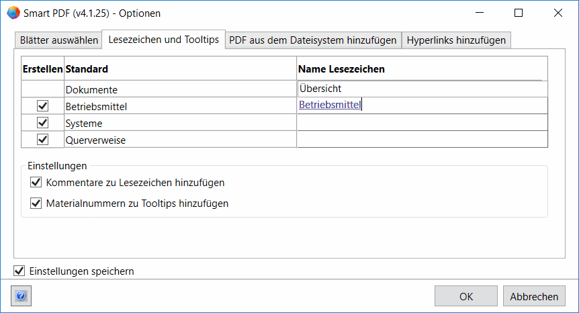
Task: Toggle the Querverweise Erstellen checkbox
Action: point(42,140)
